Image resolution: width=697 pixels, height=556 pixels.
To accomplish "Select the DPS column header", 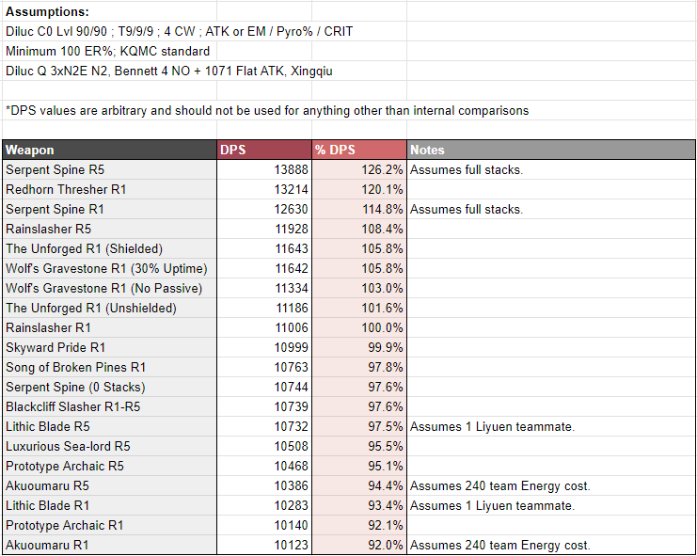I will (x=264, y=151).
